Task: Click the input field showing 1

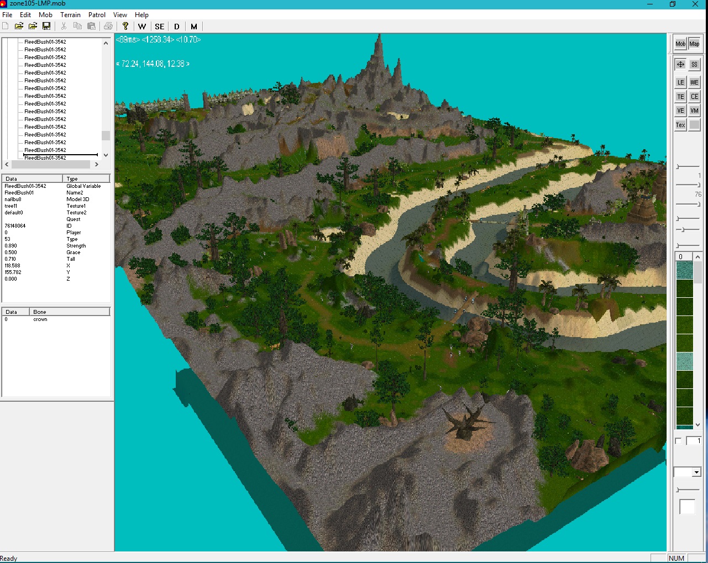Action: tap(693, 441)
